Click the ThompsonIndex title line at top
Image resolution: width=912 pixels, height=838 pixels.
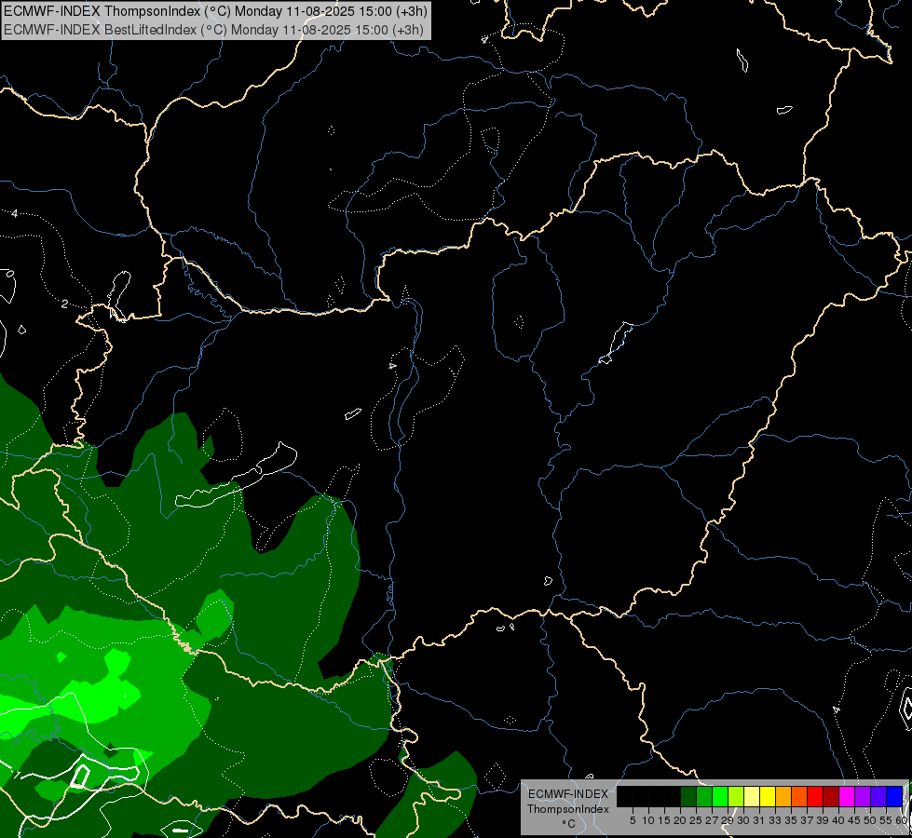pyautogui.click(x=216, y=11)
